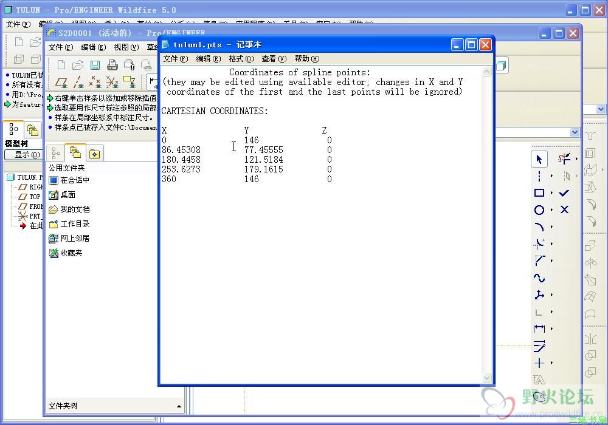Open the 在会话中 folder

69,180
